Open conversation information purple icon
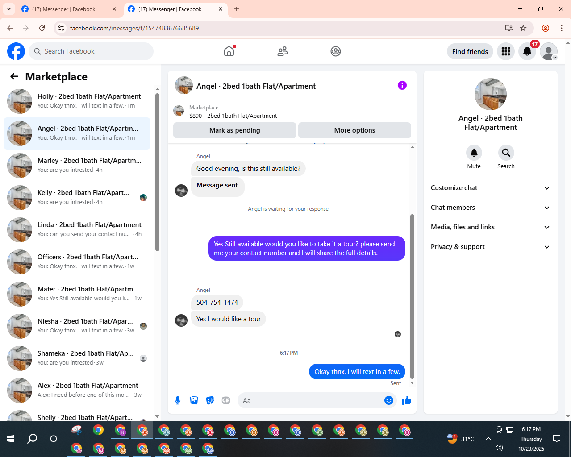Image resolution: width=571 pixels, height=457 pixels. point(402,85)
